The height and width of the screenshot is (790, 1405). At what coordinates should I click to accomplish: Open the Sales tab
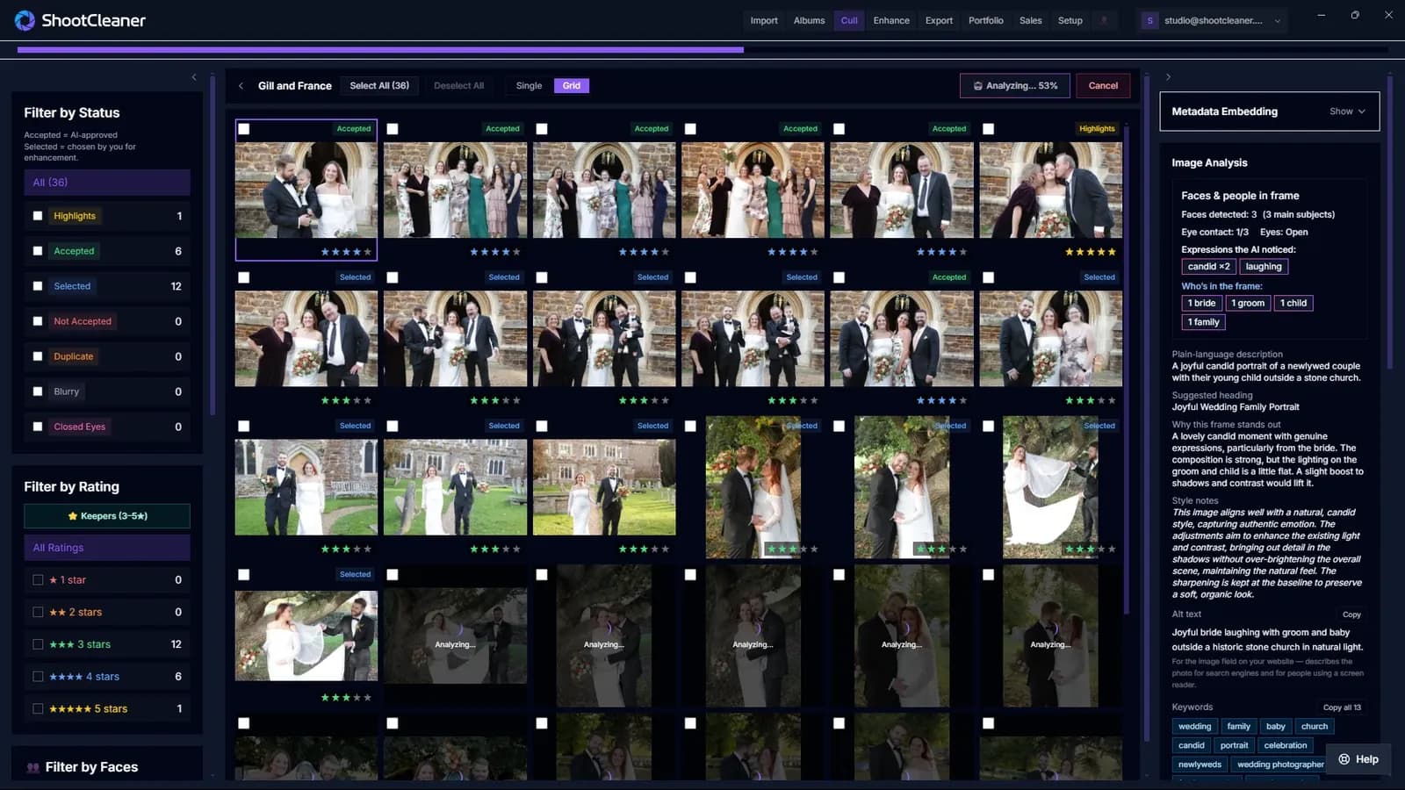point(1031,20)
